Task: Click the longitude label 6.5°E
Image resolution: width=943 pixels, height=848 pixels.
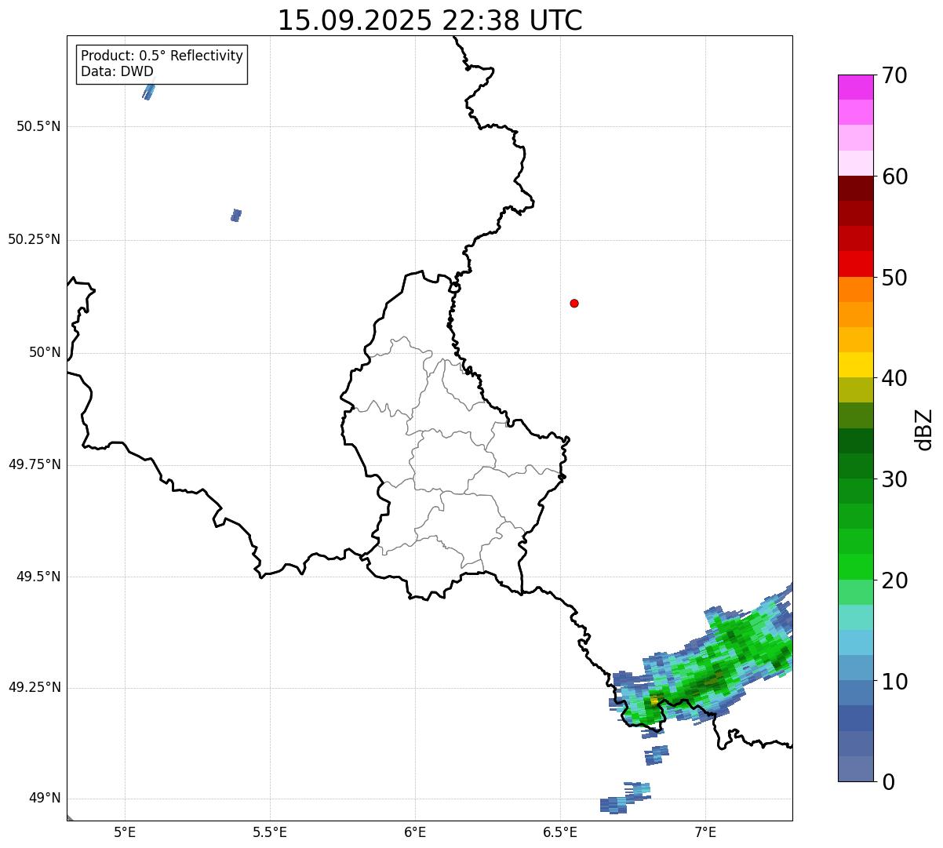Action: click(560, 832)
